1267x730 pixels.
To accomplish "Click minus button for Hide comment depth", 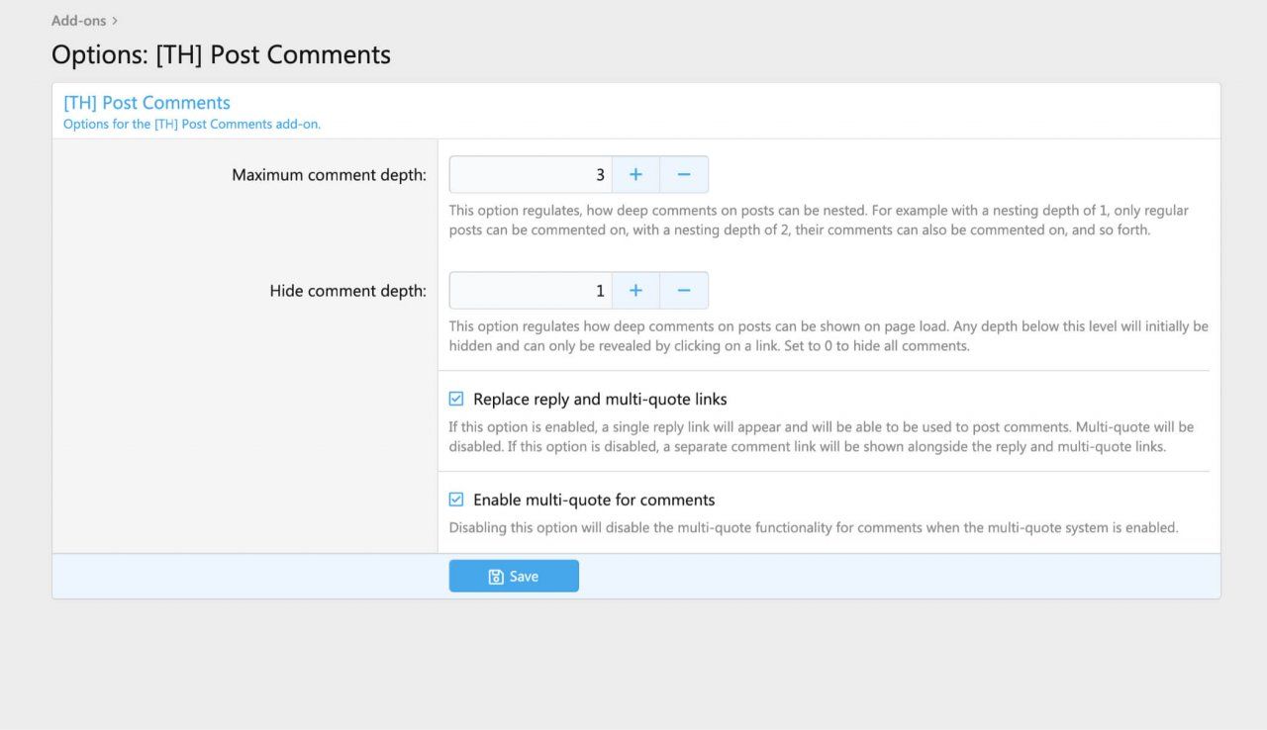I will pos(684,291).
